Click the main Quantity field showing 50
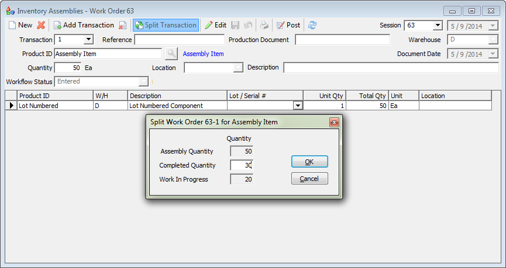The image size is (506, 268). pos(68,68)
